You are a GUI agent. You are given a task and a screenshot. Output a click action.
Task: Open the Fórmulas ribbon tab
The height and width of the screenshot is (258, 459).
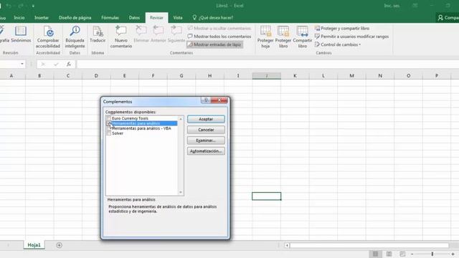[x=110, y=17]
